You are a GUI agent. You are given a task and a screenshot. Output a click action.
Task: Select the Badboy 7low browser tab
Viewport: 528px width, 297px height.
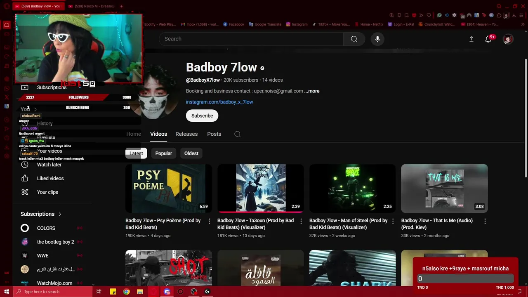(x=38, y=6)
